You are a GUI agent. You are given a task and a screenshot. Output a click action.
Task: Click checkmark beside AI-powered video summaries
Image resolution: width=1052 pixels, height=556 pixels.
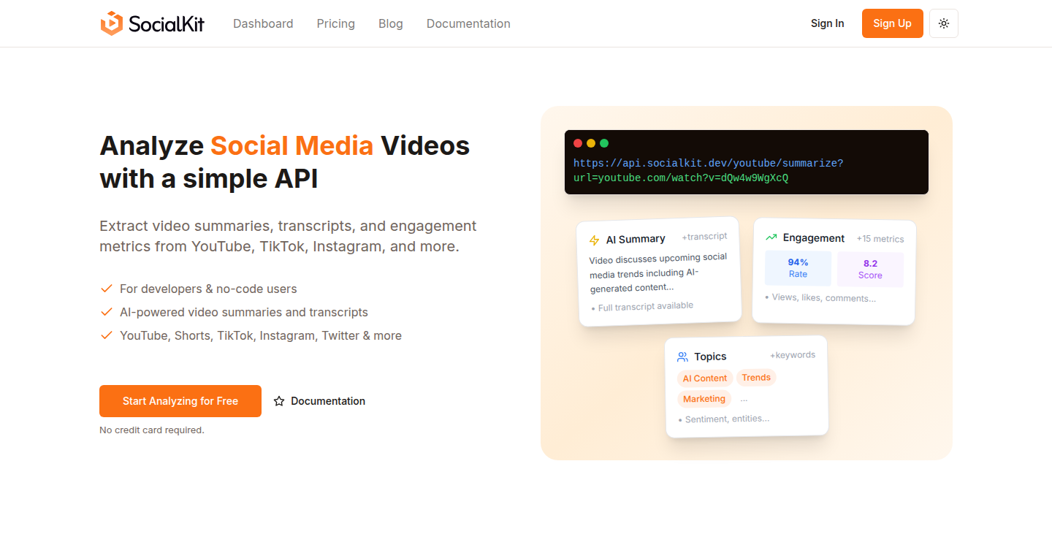click(106, 312)
